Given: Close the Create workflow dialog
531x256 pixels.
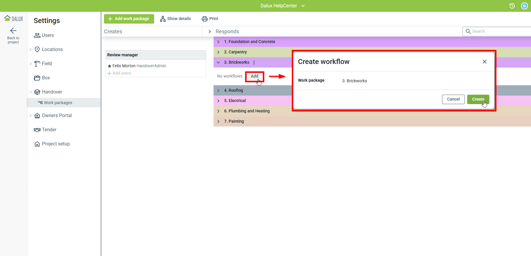Looking at the screenshot, I should click(x=484, y=62).
